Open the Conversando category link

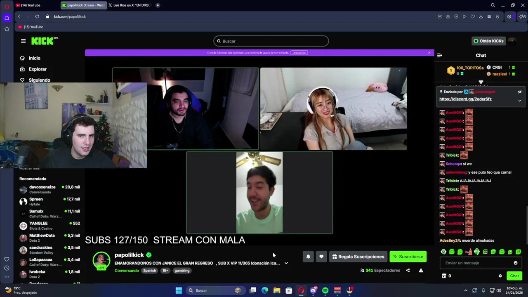[x=127, y=271]
